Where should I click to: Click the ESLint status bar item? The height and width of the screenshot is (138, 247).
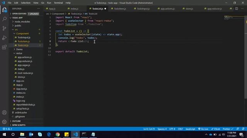(216, 129)
